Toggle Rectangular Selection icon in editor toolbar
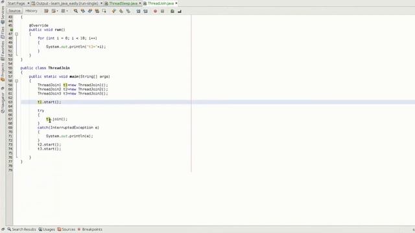415x233 pixels. (x=104, y=11)
